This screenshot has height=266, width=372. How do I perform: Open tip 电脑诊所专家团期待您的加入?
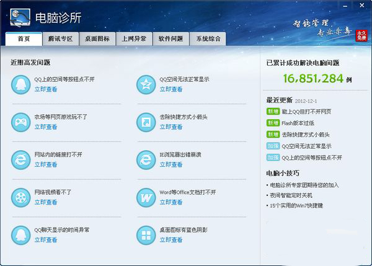(x=304, y=185)
